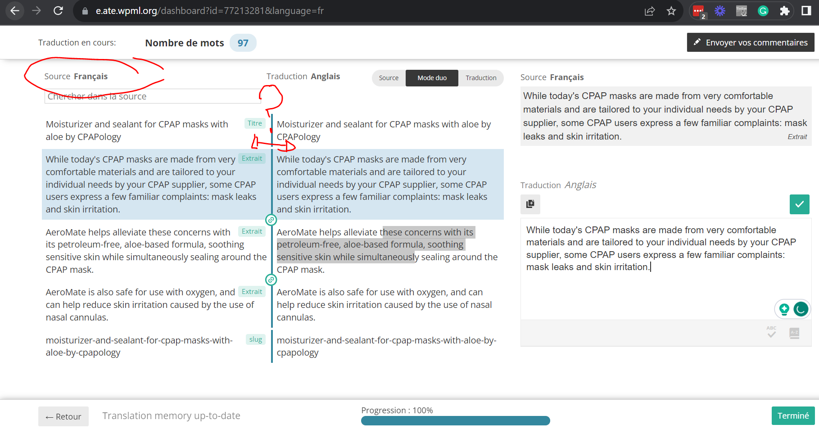
Task: Bookmark this page with star icon
Action: click(671, 11)
